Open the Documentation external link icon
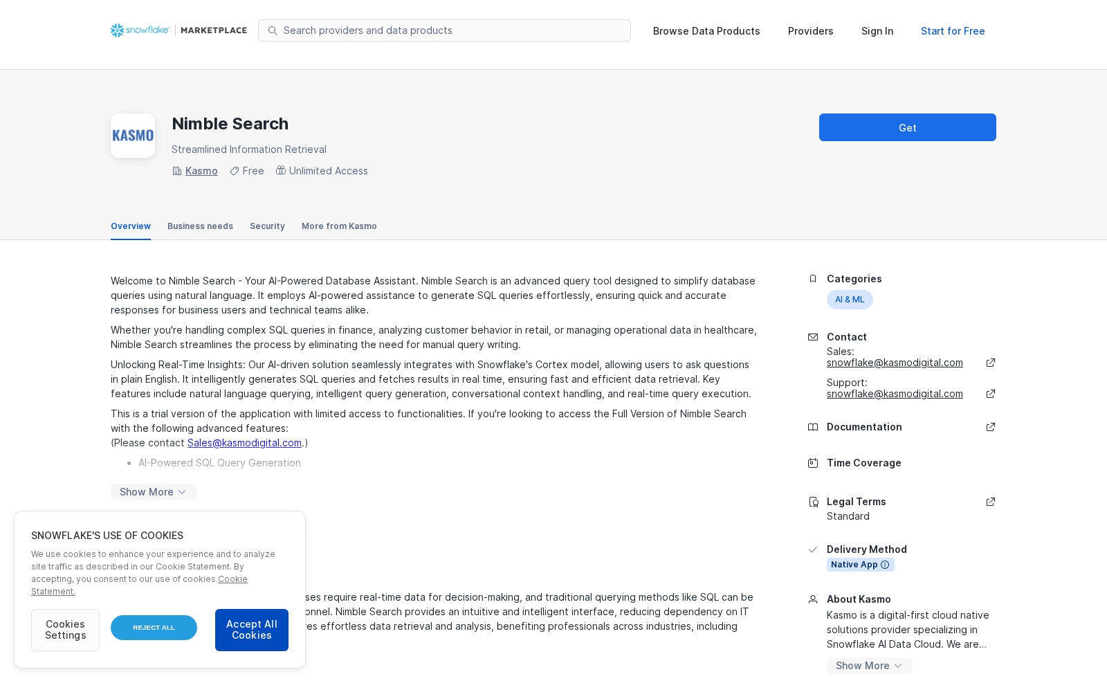 [x=991, y=427]
